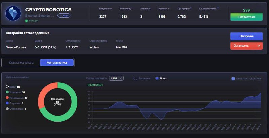
Task: Click the donut center orders label
Action: point(57,102)
